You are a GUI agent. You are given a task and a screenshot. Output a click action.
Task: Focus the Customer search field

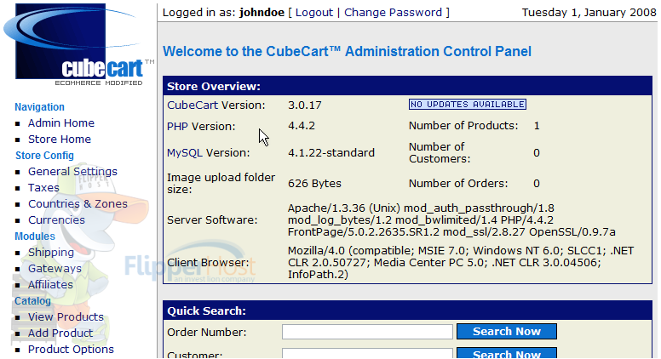point(368,353)
